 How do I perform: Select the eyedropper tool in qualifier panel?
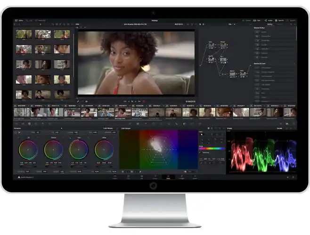click(x=202, y=134)
